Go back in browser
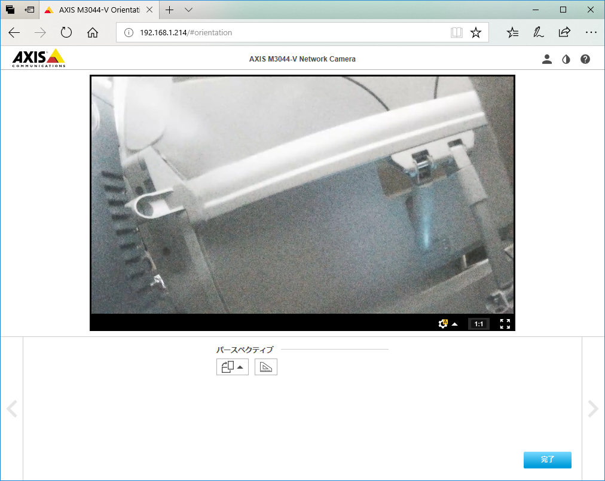The width and height of the screenshot is (605, 481). (14, 32)
